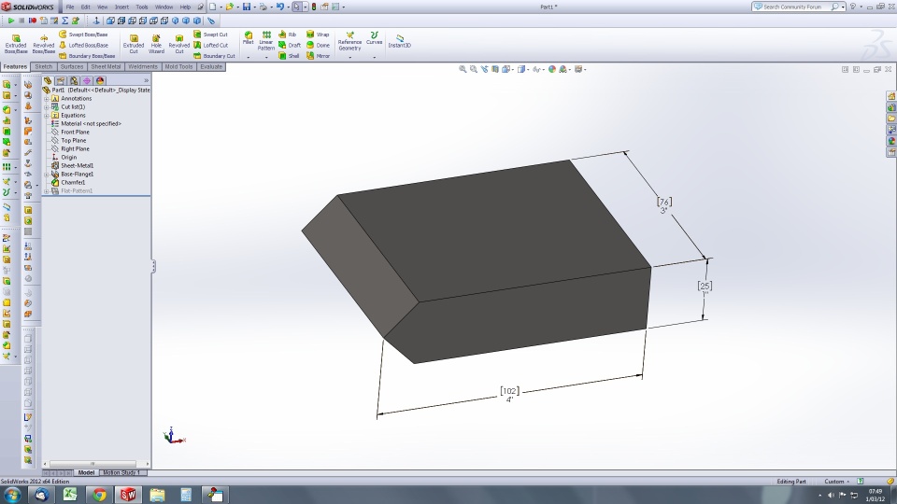The width and height of the screenshot is (897, 504).
Task: Select the Extruded Cut tool
Action: (x=134, y=44)
